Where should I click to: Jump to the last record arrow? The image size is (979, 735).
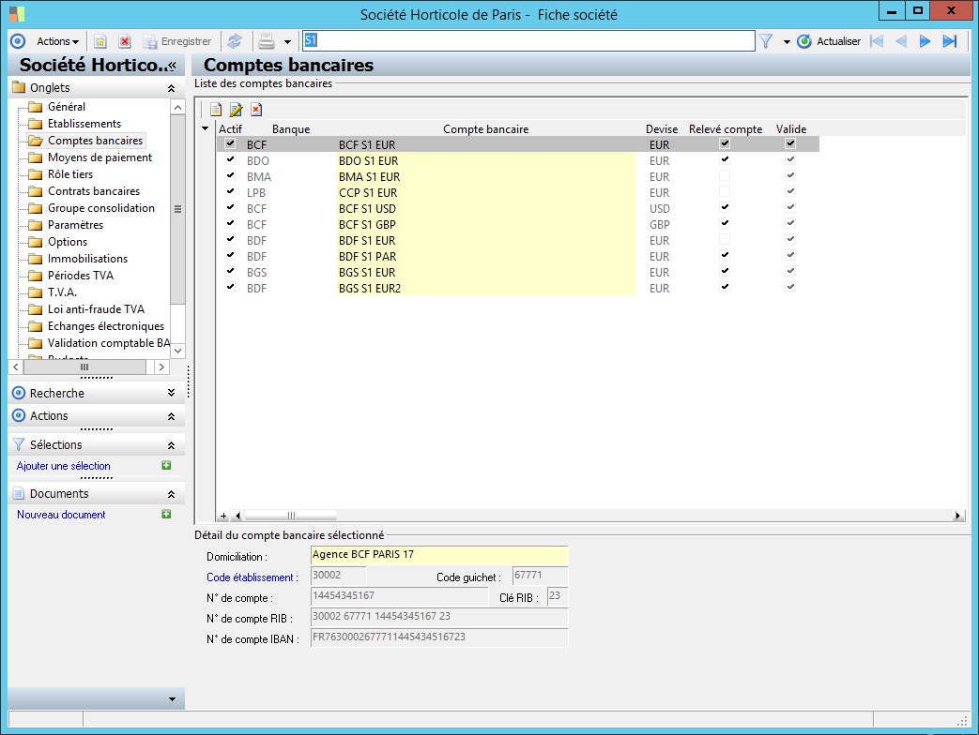pos(949,41)
